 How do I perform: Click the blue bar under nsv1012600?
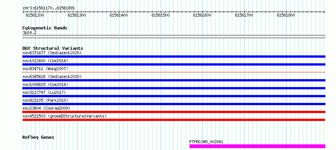(174, 64)
